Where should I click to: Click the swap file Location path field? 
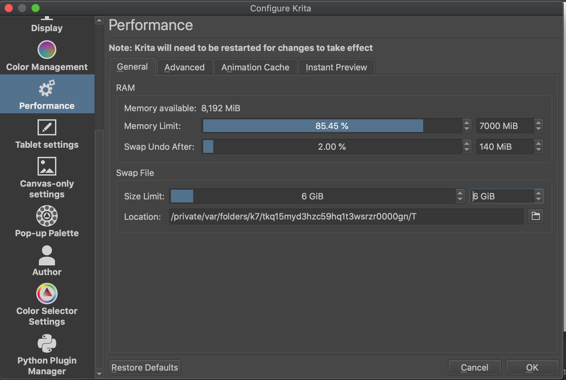pos(345,216)
